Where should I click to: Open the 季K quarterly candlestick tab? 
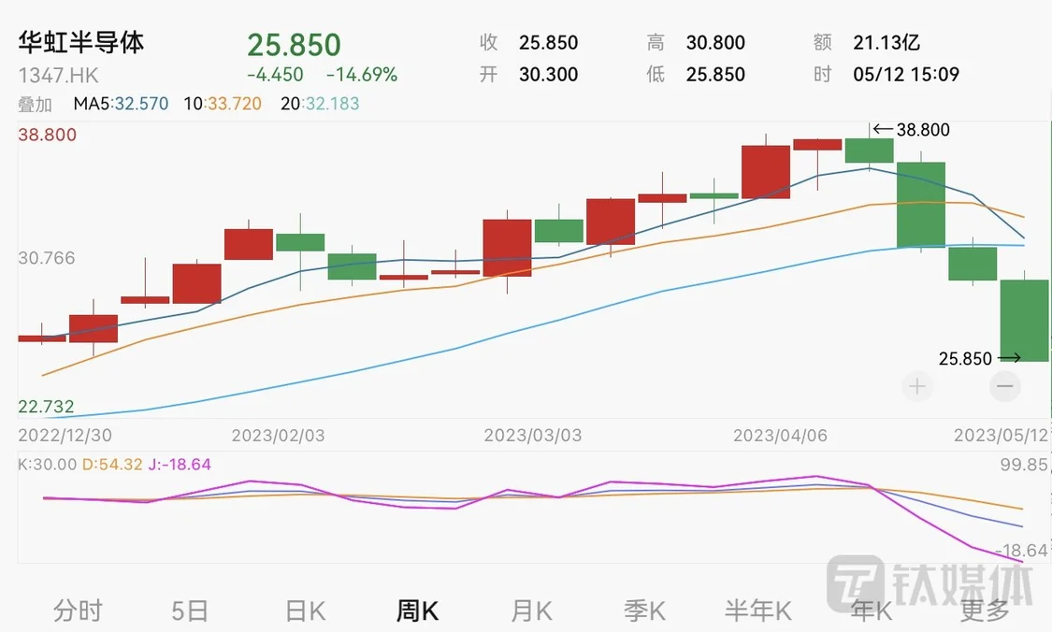pyautogui.click(x=644, y=610)
